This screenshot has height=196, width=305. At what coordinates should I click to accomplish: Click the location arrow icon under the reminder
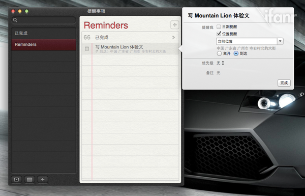tap(97, 51)
